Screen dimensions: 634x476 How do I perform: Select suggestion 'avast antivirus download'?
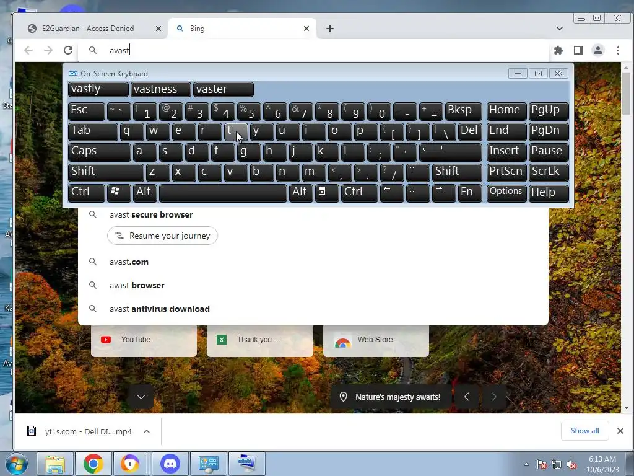[313, 309]
